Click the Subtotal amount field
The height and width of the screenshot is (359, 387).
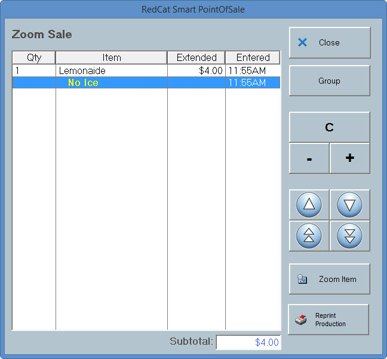248,342
